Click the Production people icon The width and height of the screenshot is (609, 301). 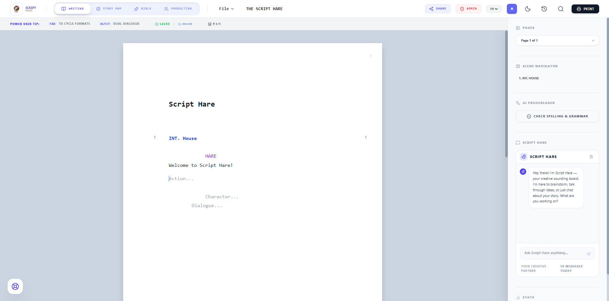pos(166,9)
